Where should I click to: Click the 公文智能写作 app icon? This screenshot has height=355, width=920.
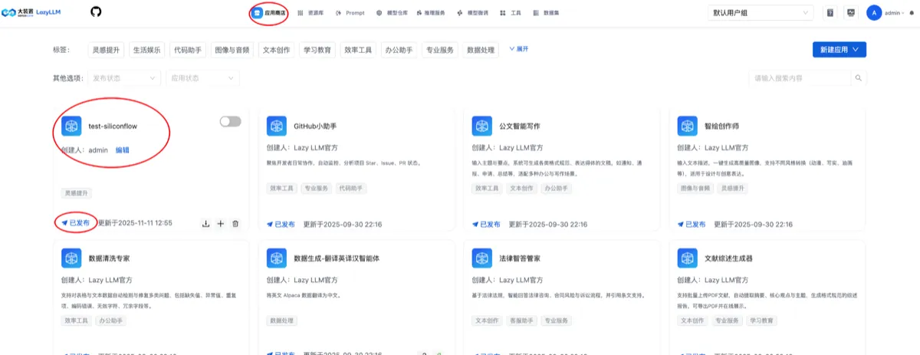pyautogui.click(x=482, y=127)
